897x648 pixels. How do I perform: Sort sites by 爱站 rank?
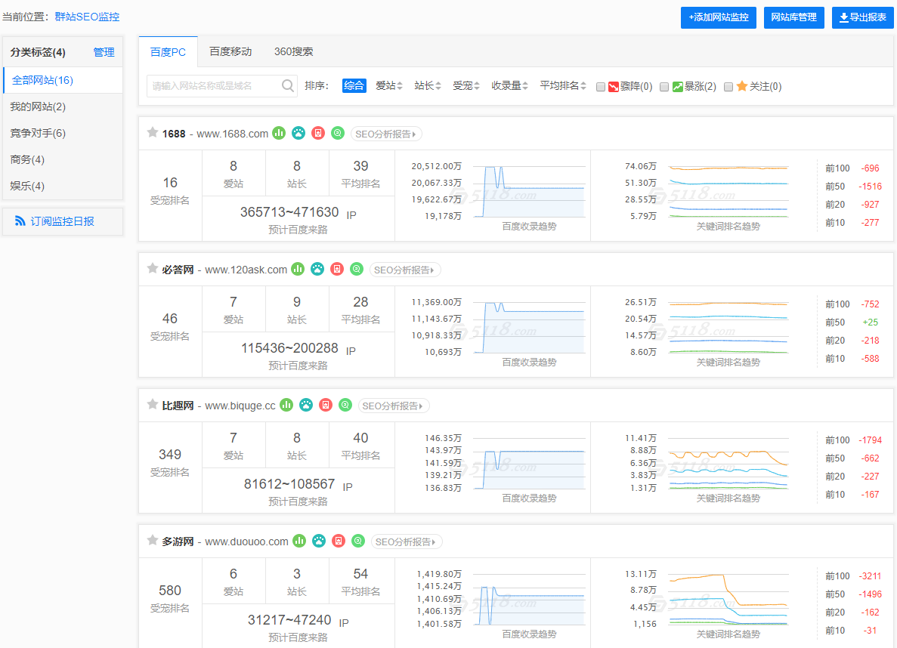(389, 86)
